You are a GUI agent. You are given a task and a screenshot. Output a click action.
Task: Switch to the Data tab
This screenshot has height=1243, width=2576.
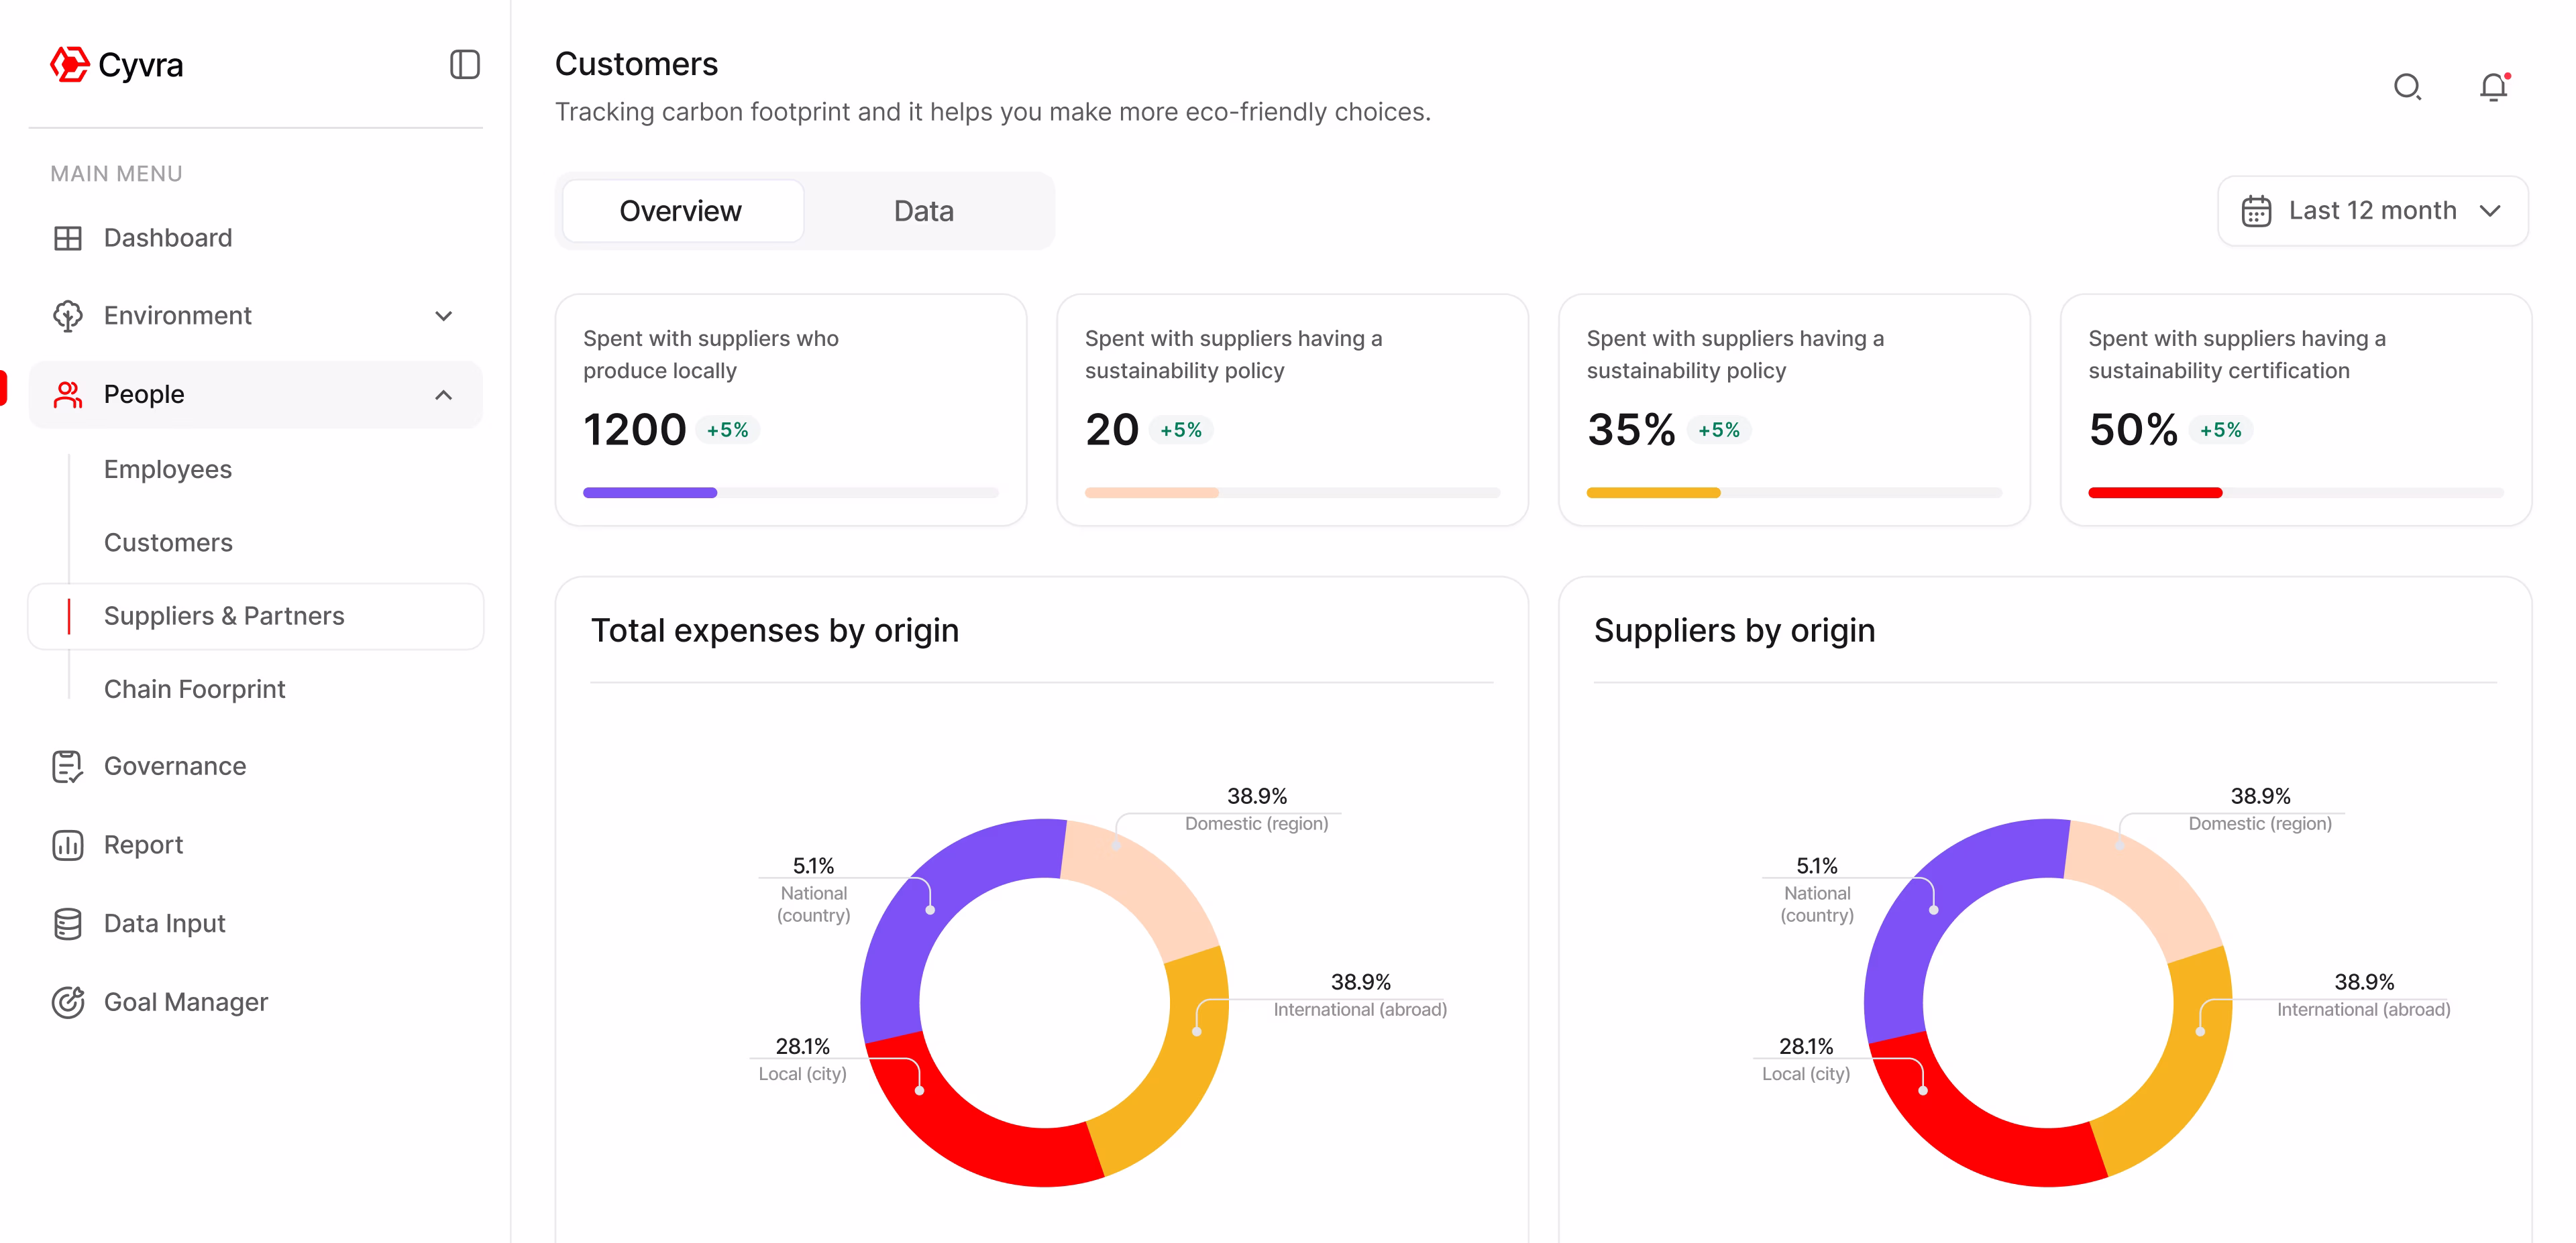[x=923, y=211]
